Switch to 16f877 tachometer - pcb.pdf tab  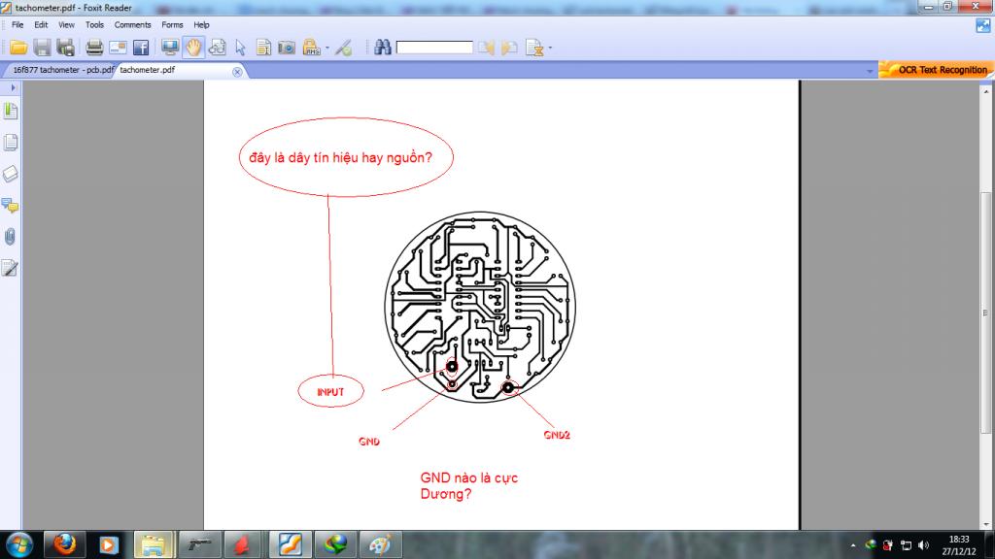point(63,70)
